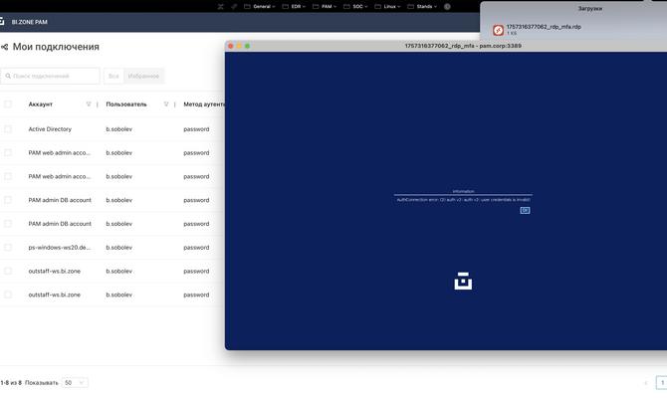Tick the select-all checkbox in table header
This screenshot has width=667, height=398.
pyautogui.click(x=8, y=104)
